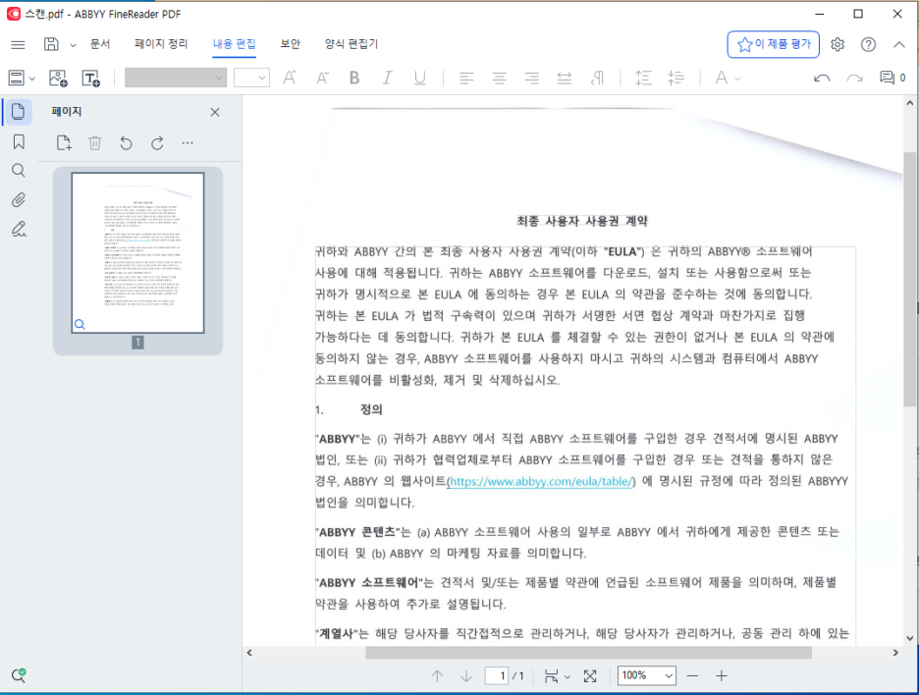Rotate the page clockwise
Viewport: 919px width, 695px height.
[x=157, y=143]
